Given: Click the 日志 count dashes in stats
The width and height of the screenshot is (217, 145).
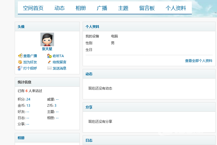Looking at the screenshot, I should pos(28,118).
